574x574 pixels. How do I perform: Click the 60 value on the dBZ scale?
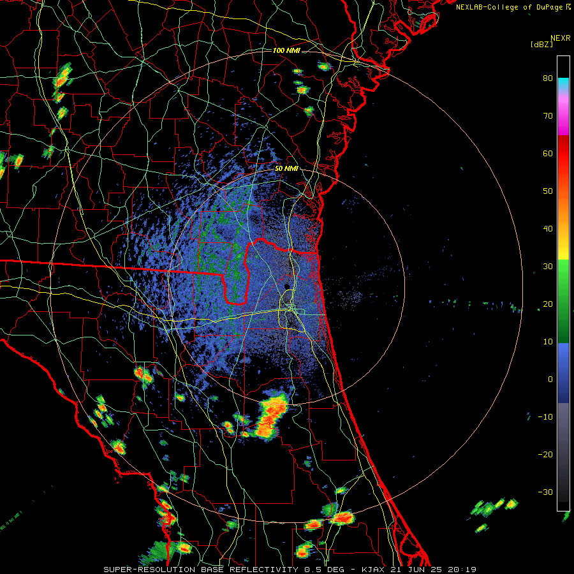click(x=548, y=153)
